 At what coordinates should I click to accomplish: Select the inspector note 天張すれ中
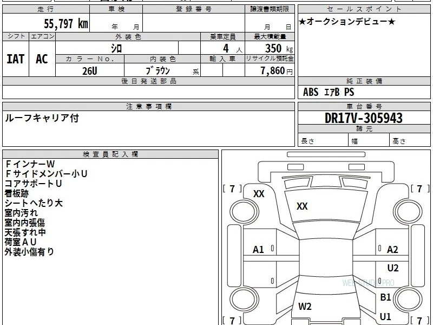25,232
